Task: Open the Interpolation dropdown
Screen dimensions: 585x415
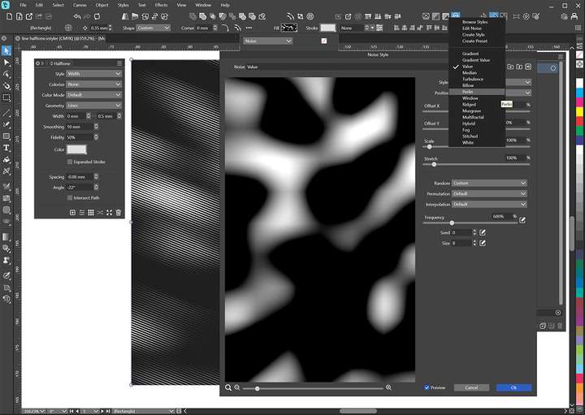Action: coord(489,205)
